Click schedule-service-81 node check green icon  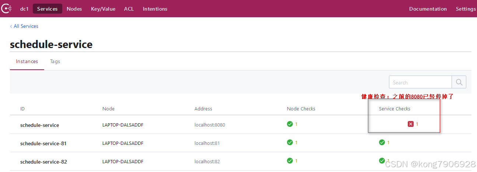tap(290, 142)
